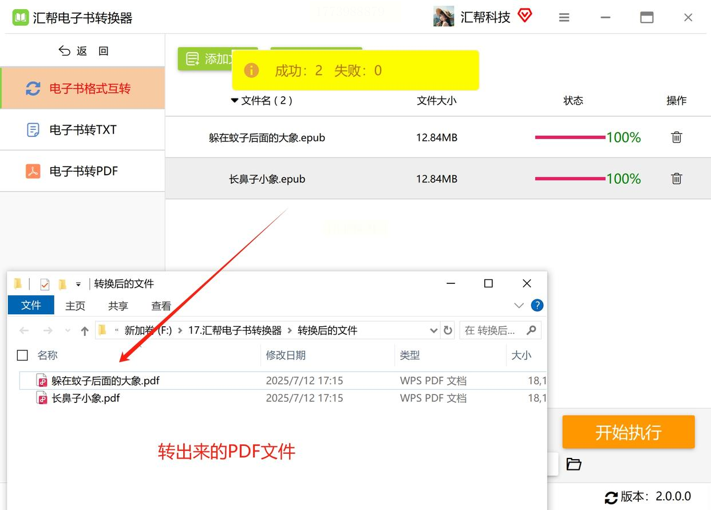Open the hamburger menu in title bar
This screenshot has height=510, width=711.
(564, 18)
